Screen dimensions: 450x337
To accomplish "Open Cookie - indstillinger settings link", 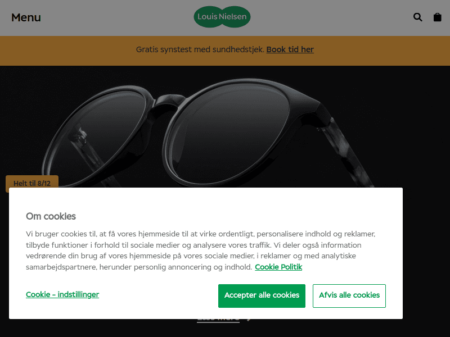I will (x=62, y=294).
